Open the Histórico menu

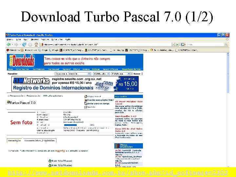coord(35,39)
